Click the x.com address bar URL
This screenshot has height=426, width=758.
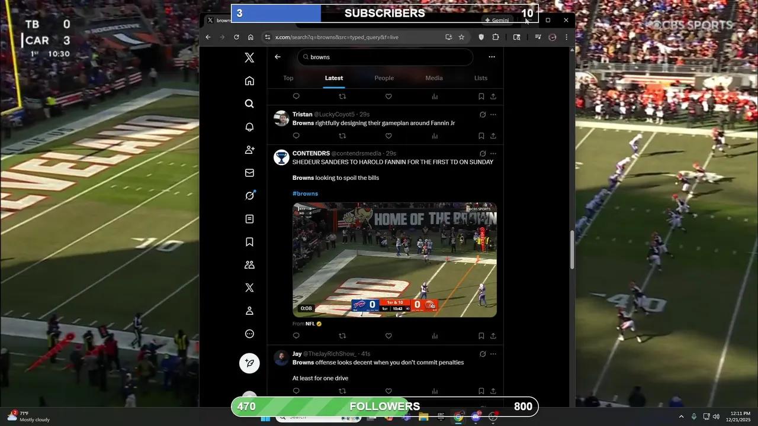click(x=336, y=37)
